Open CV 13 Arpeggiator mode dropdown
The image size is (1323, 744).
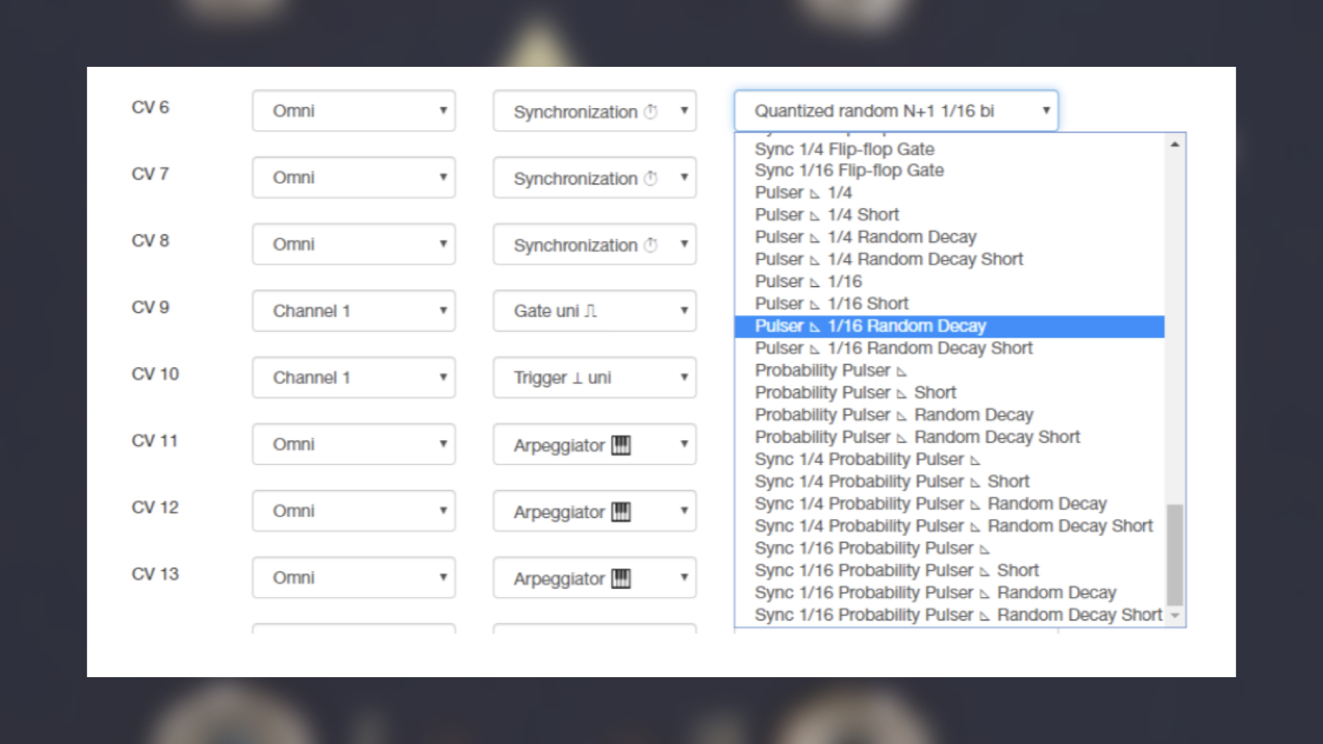[x=595, y=577]
